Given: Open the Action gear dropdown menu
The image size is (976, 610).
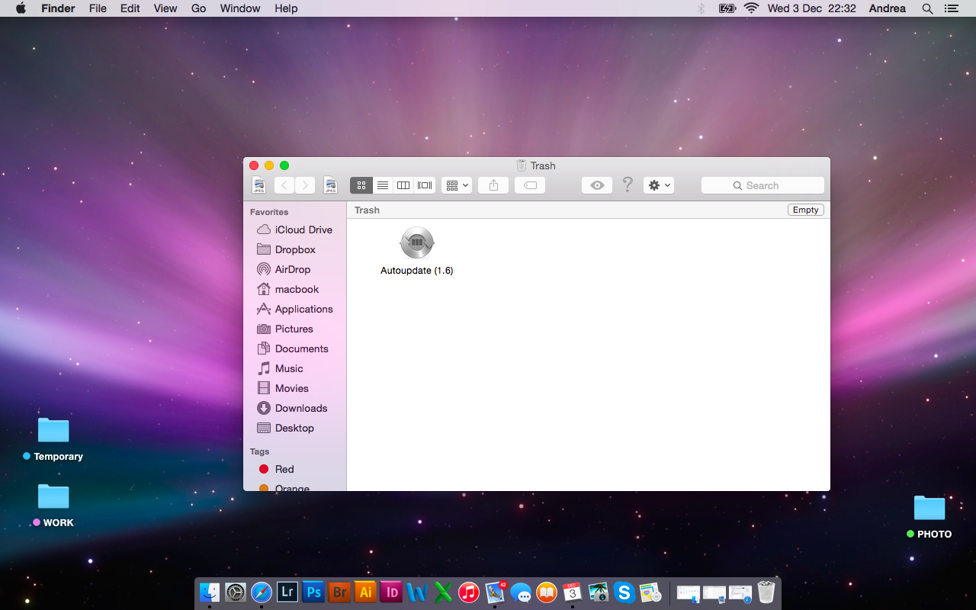Looking at the screenshot, I should 659,185.
